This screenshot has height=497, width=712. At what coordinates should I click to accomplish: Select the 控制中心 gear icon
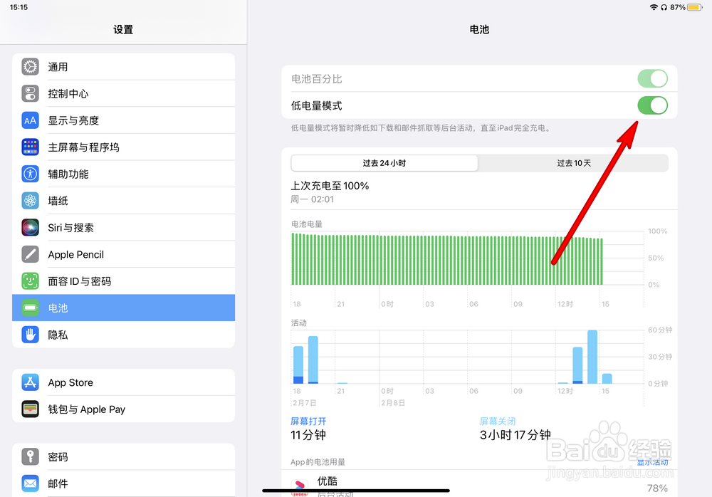coord(30,93)
